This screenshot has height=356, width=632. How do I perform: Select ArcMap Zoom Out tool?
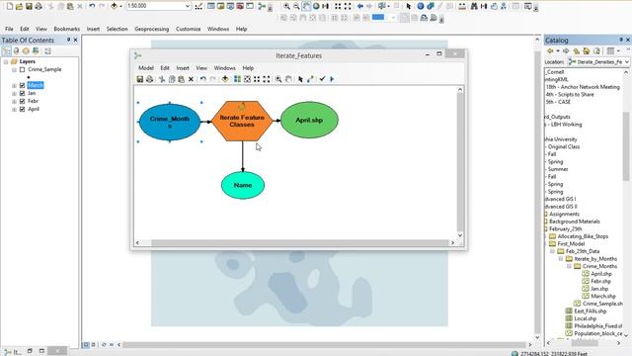click(x=296, y=6)
